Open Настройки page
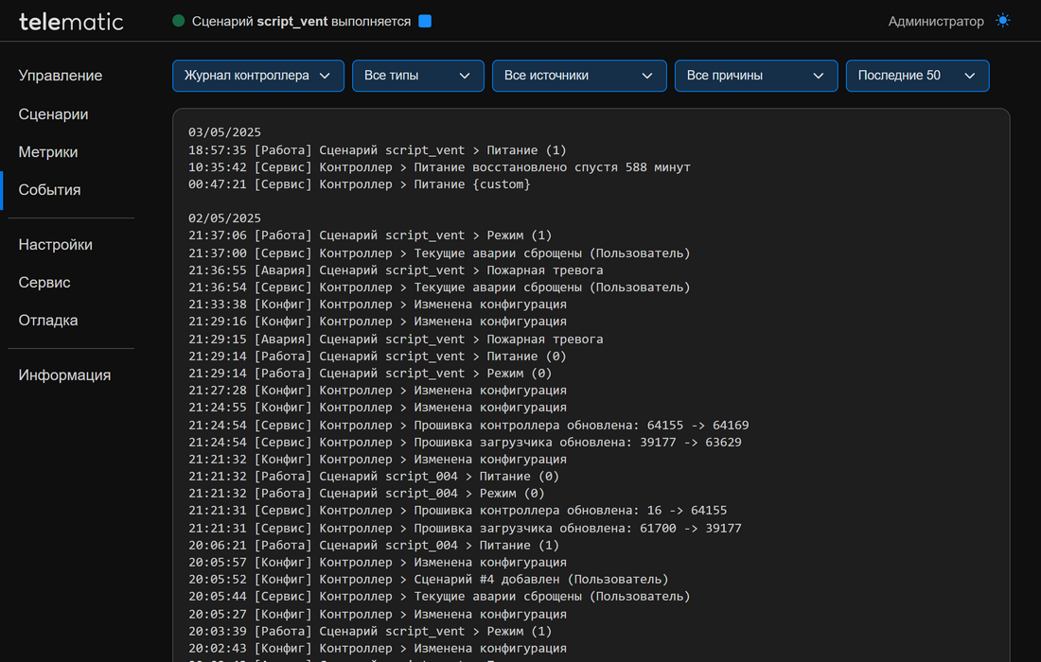The image size is (1041, 662). tap(56, 245)
